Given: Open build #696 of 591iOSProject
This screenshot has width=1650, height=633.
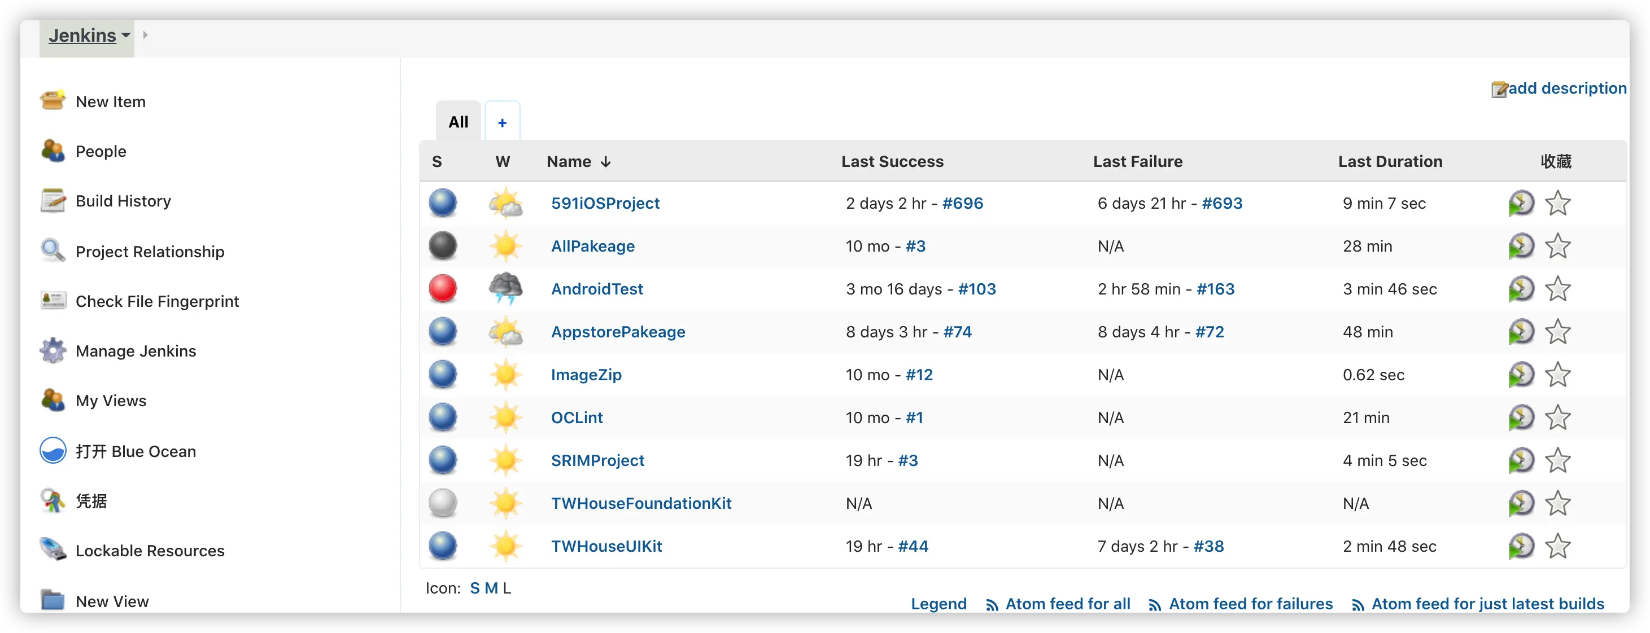Looking at the screenshot, I should (x=962, y=204).
